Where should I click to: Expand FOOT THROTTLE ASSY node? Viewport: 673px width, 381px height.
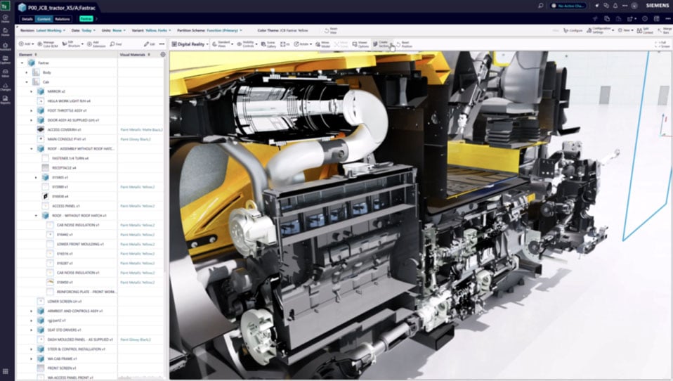32,110
